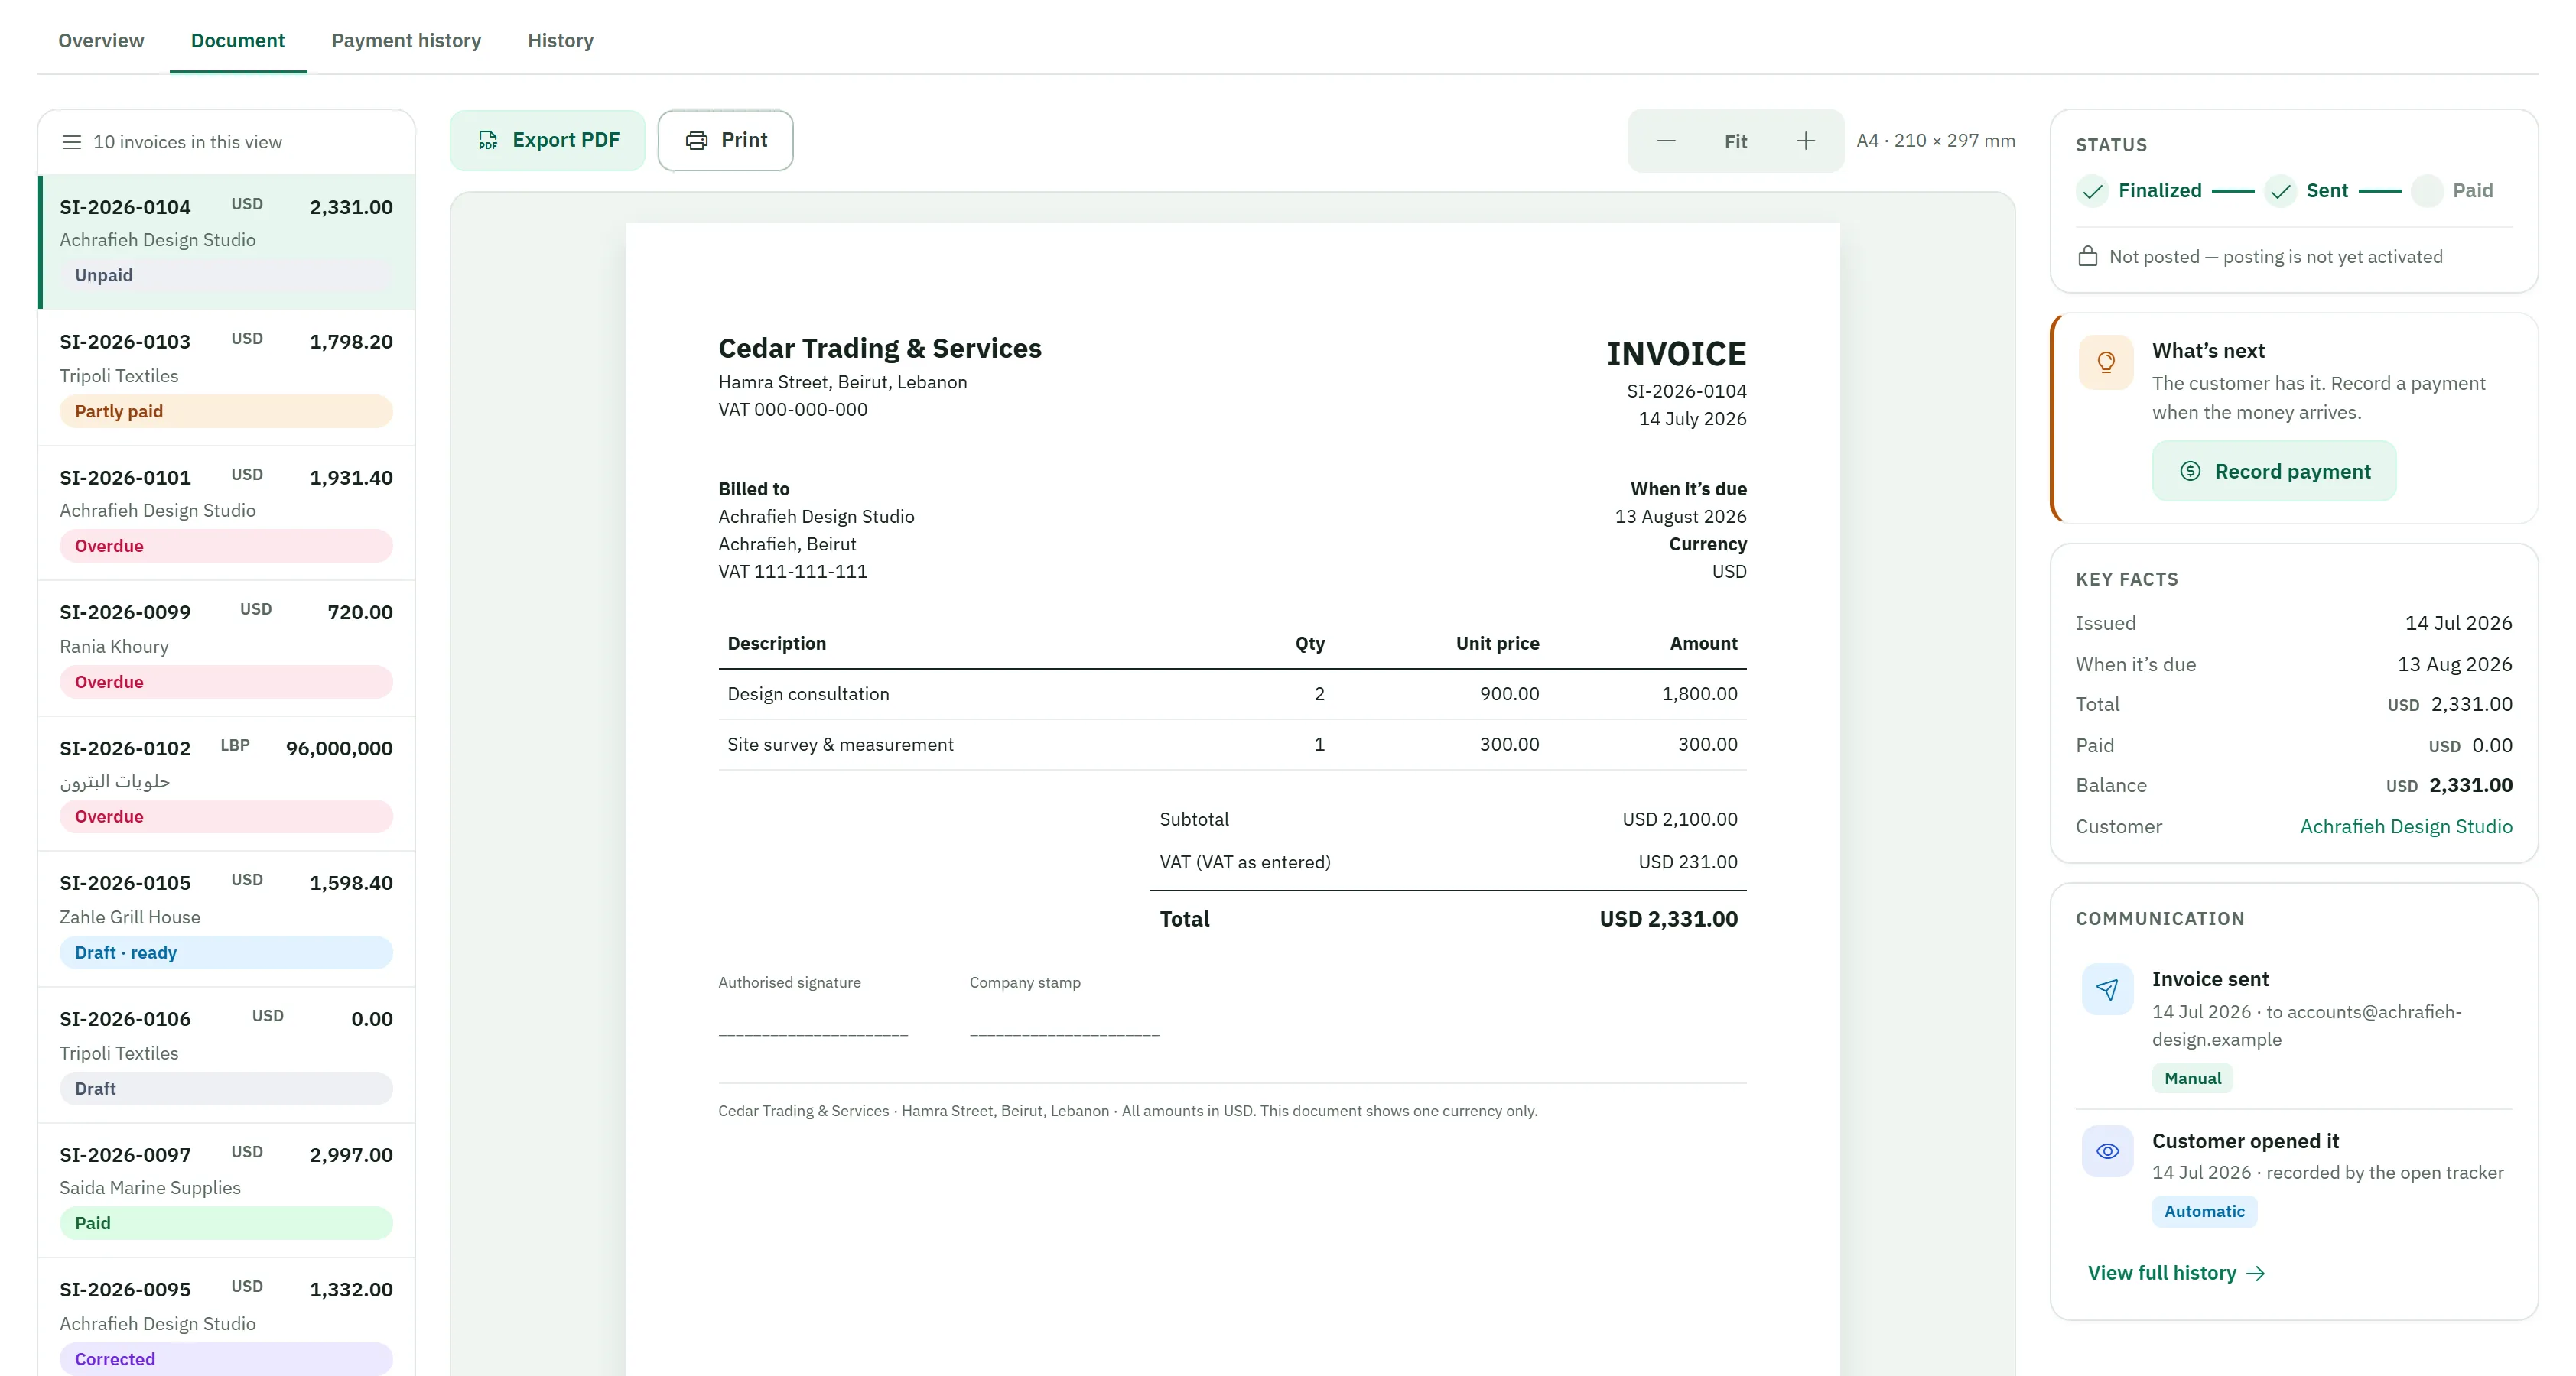
Task: Select invoice SI-2026-0103 Tripoli Textiles
Action: tap(227, 378)
